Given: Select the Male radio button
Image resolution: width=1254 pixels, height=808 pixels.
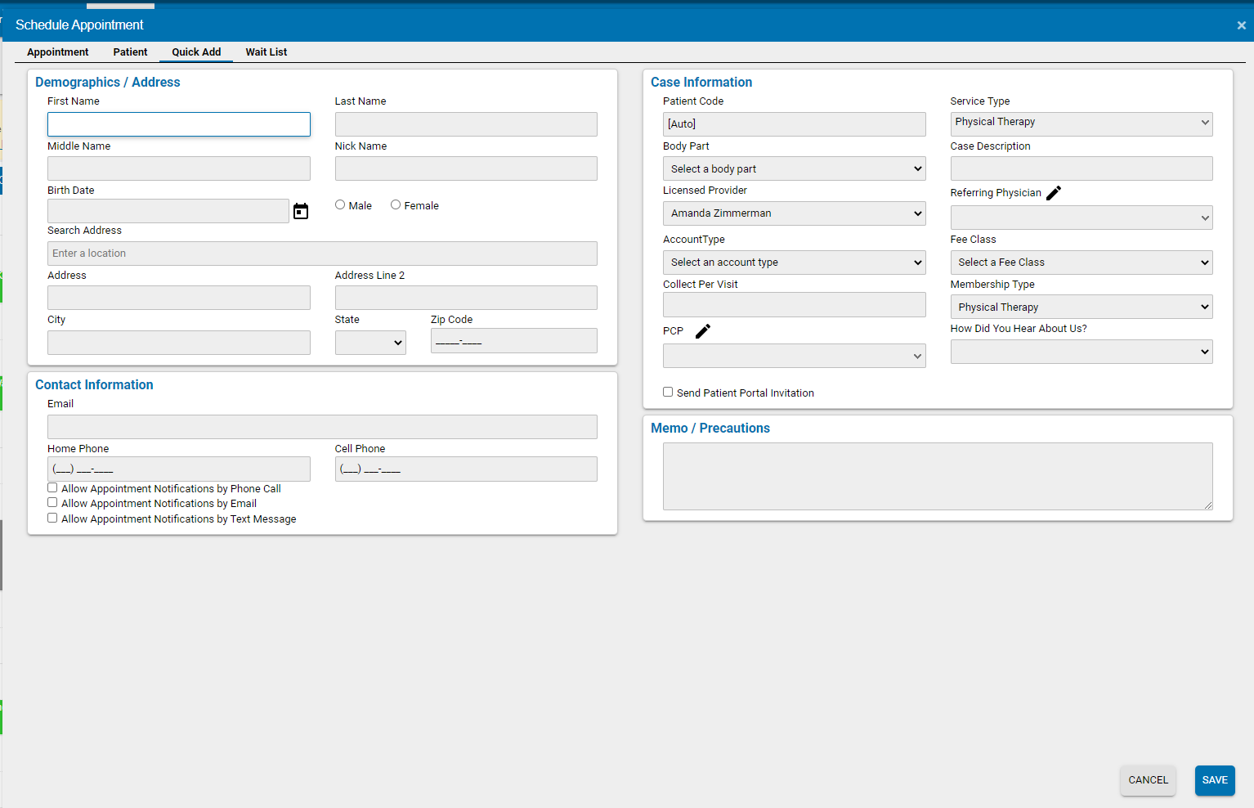Looking at the screenshot, I should (x=339, y=204).
